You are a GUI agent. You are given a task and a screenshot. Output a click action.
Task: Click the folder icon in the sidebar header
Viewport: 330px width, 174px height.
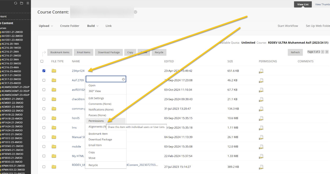pyautogui.click(x=22, y=3)
